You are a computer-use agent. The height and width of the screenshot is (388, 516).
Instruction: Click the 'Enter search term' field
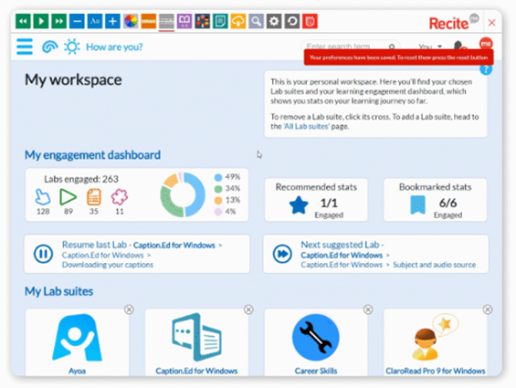344,46
